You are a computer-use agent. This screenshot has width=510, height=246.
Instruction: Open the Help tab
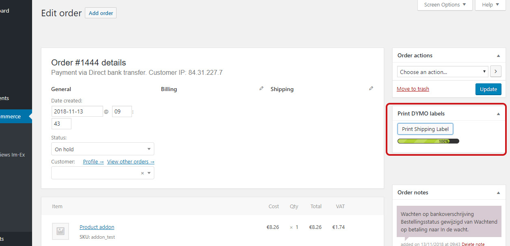coord(491,5)
